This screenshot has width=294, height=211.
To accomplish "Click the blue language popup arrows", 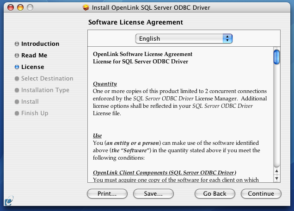I will click(x=227, y=39).
